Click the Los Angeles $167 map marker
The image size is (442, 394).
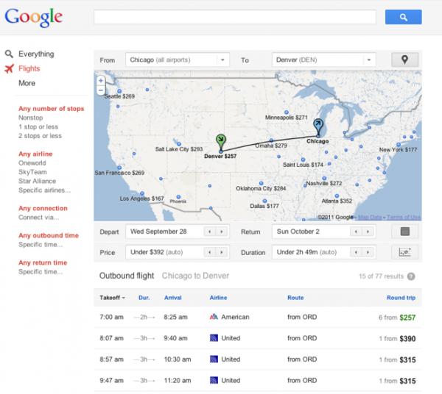tap(142, 193)
